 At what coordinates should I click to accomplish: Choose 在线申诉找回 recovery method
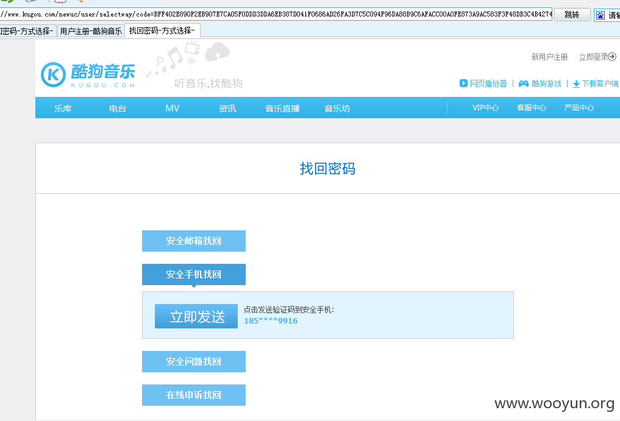194,395
